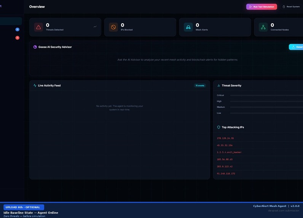Click the IPs Blocked label
The width and height of the screenshot is (303, 218).
tap(127, 30)
